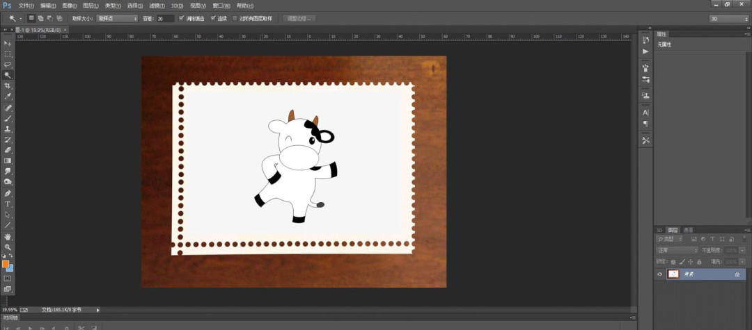
Task: Click the Refine Edge button
Action: click(299, 18)
